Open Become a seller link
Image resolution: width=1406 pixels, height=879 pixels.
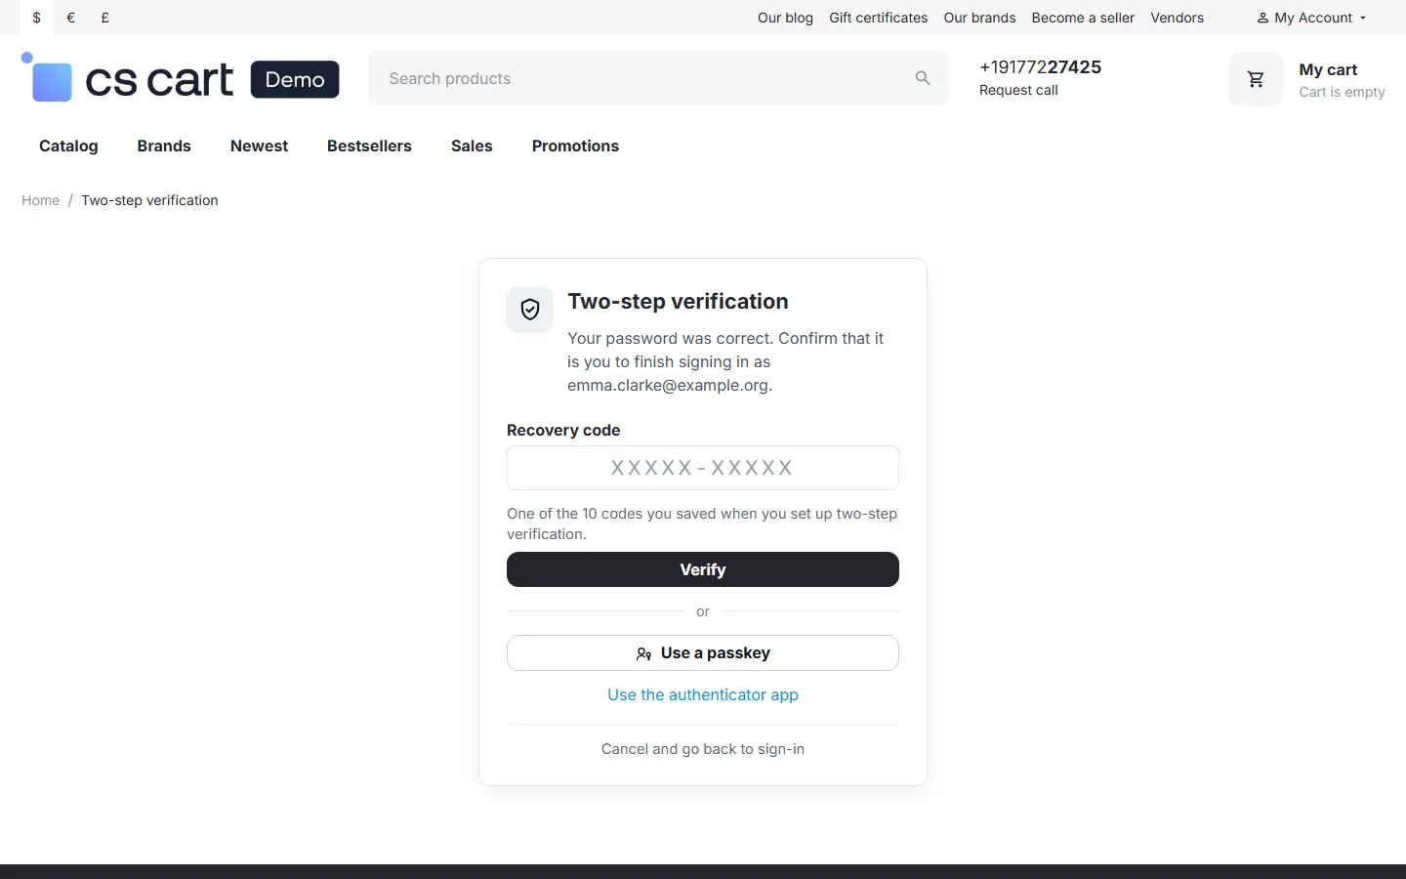[x=1083, y=18]
